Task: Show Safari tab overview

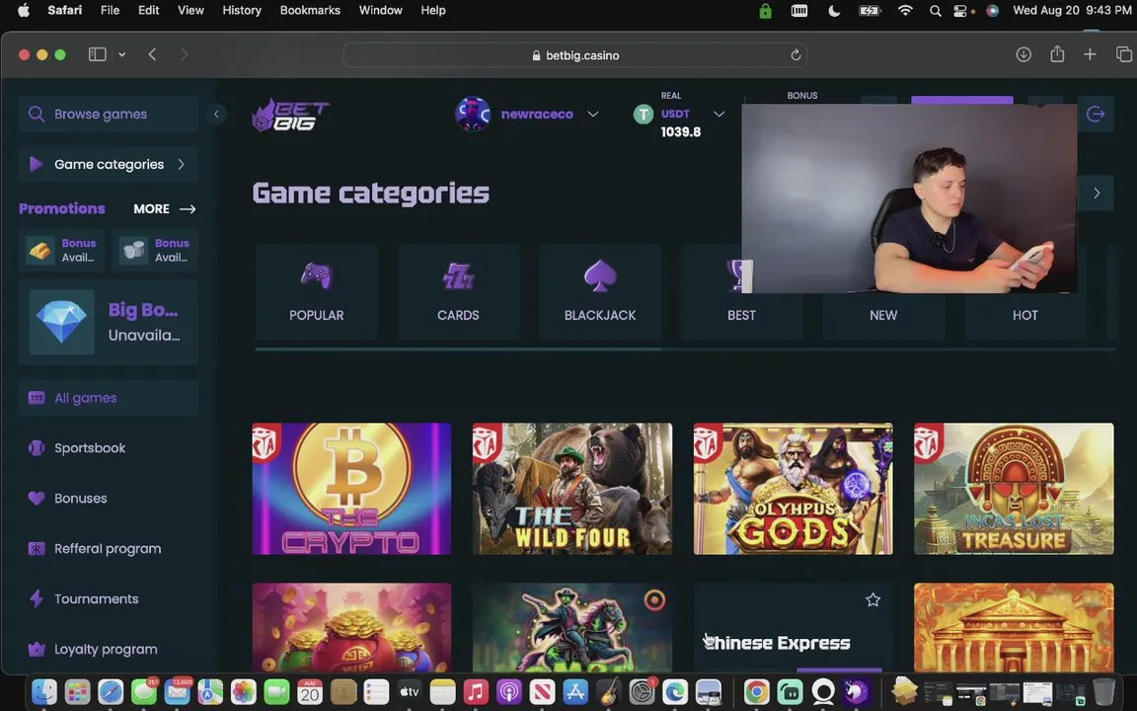Action: click(x=1124, y=54)
